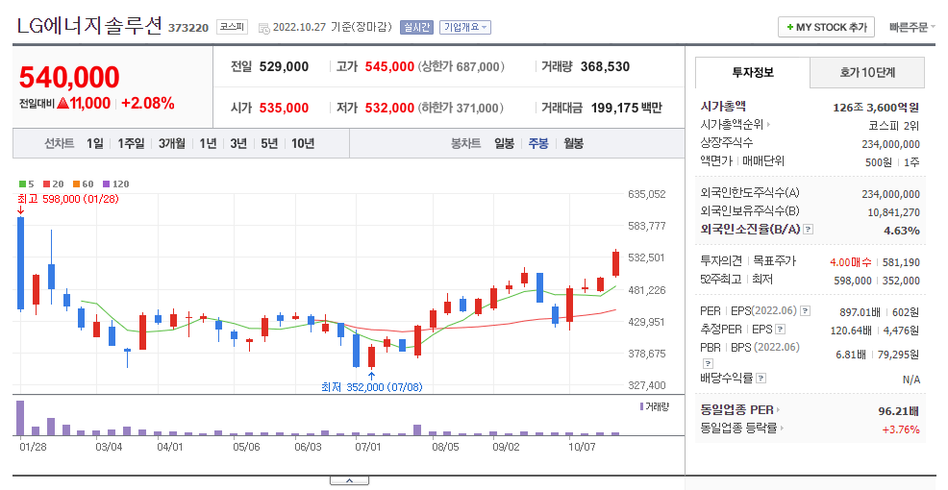Click the 4.63% foreign ownership ratio

click(902, 231)
